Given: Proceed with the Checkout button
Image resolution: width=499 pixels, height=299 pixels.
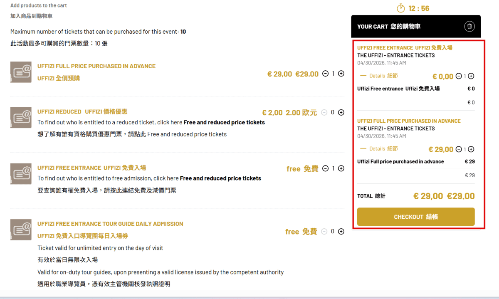Looking at the screenshot, I should (x=416, y=217).
